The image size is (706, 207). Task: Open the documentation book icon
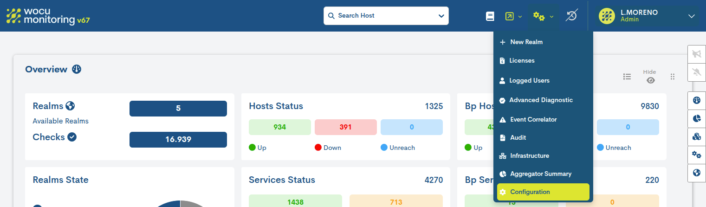click(490, 16)
